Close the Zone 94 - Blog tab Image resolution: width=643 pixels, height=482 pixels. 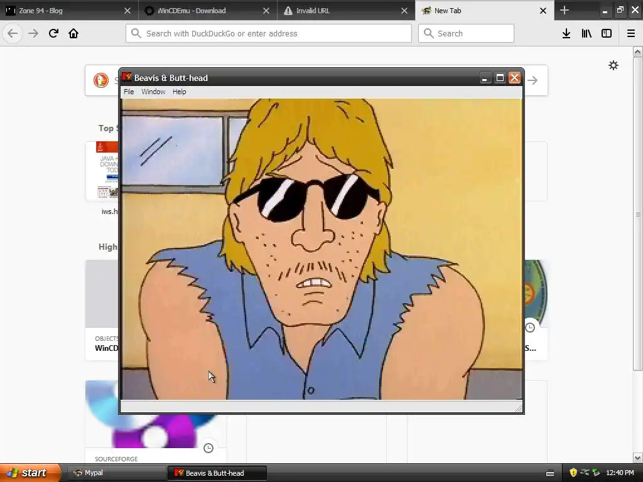coord(127,11)
